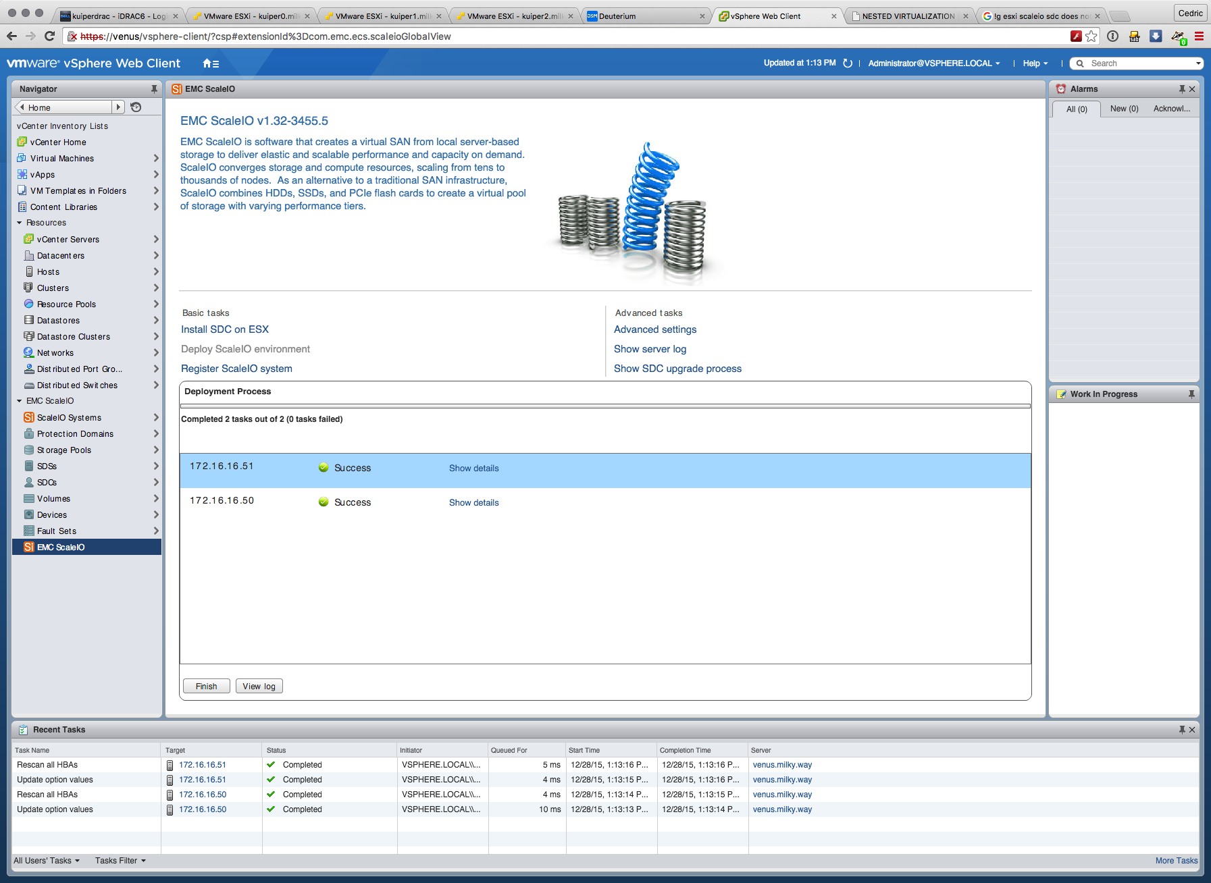Screen dimensions: 1211x883
Task: Click the Finish button
Action: pyautogui.click(x=206, y=687)
